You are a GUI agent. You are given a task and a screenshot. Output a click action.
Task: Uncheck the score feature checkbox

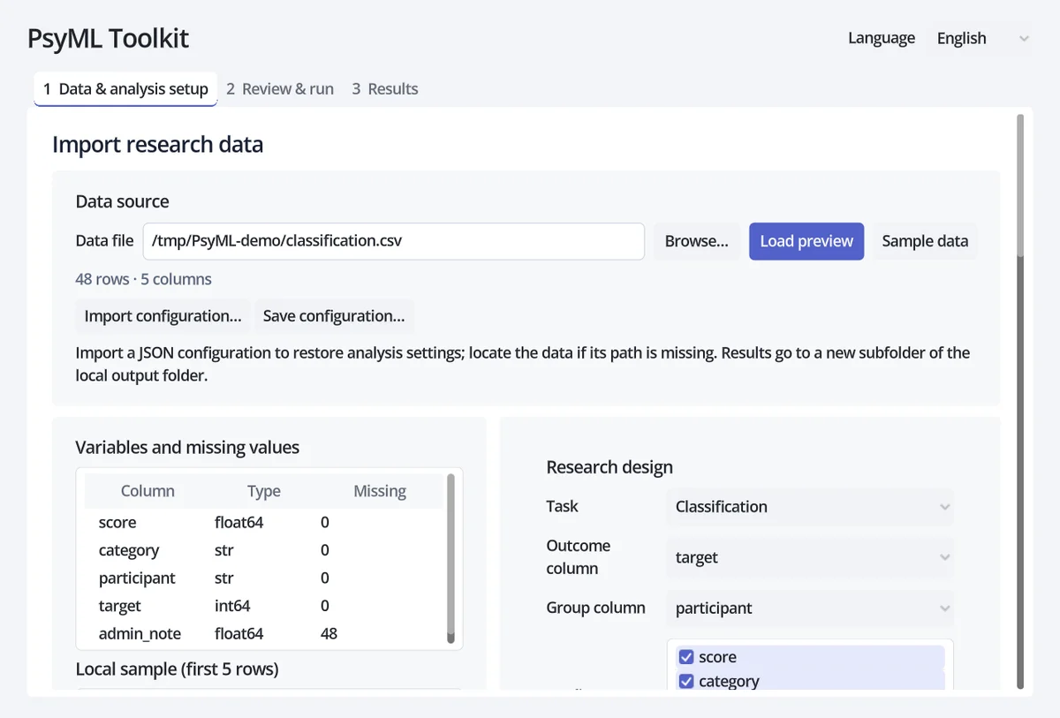(686, 657)
